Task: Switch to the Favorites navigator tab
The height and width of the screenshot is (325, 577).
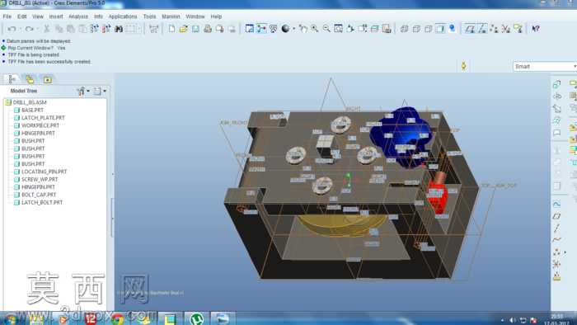Action: click(48, 79)
